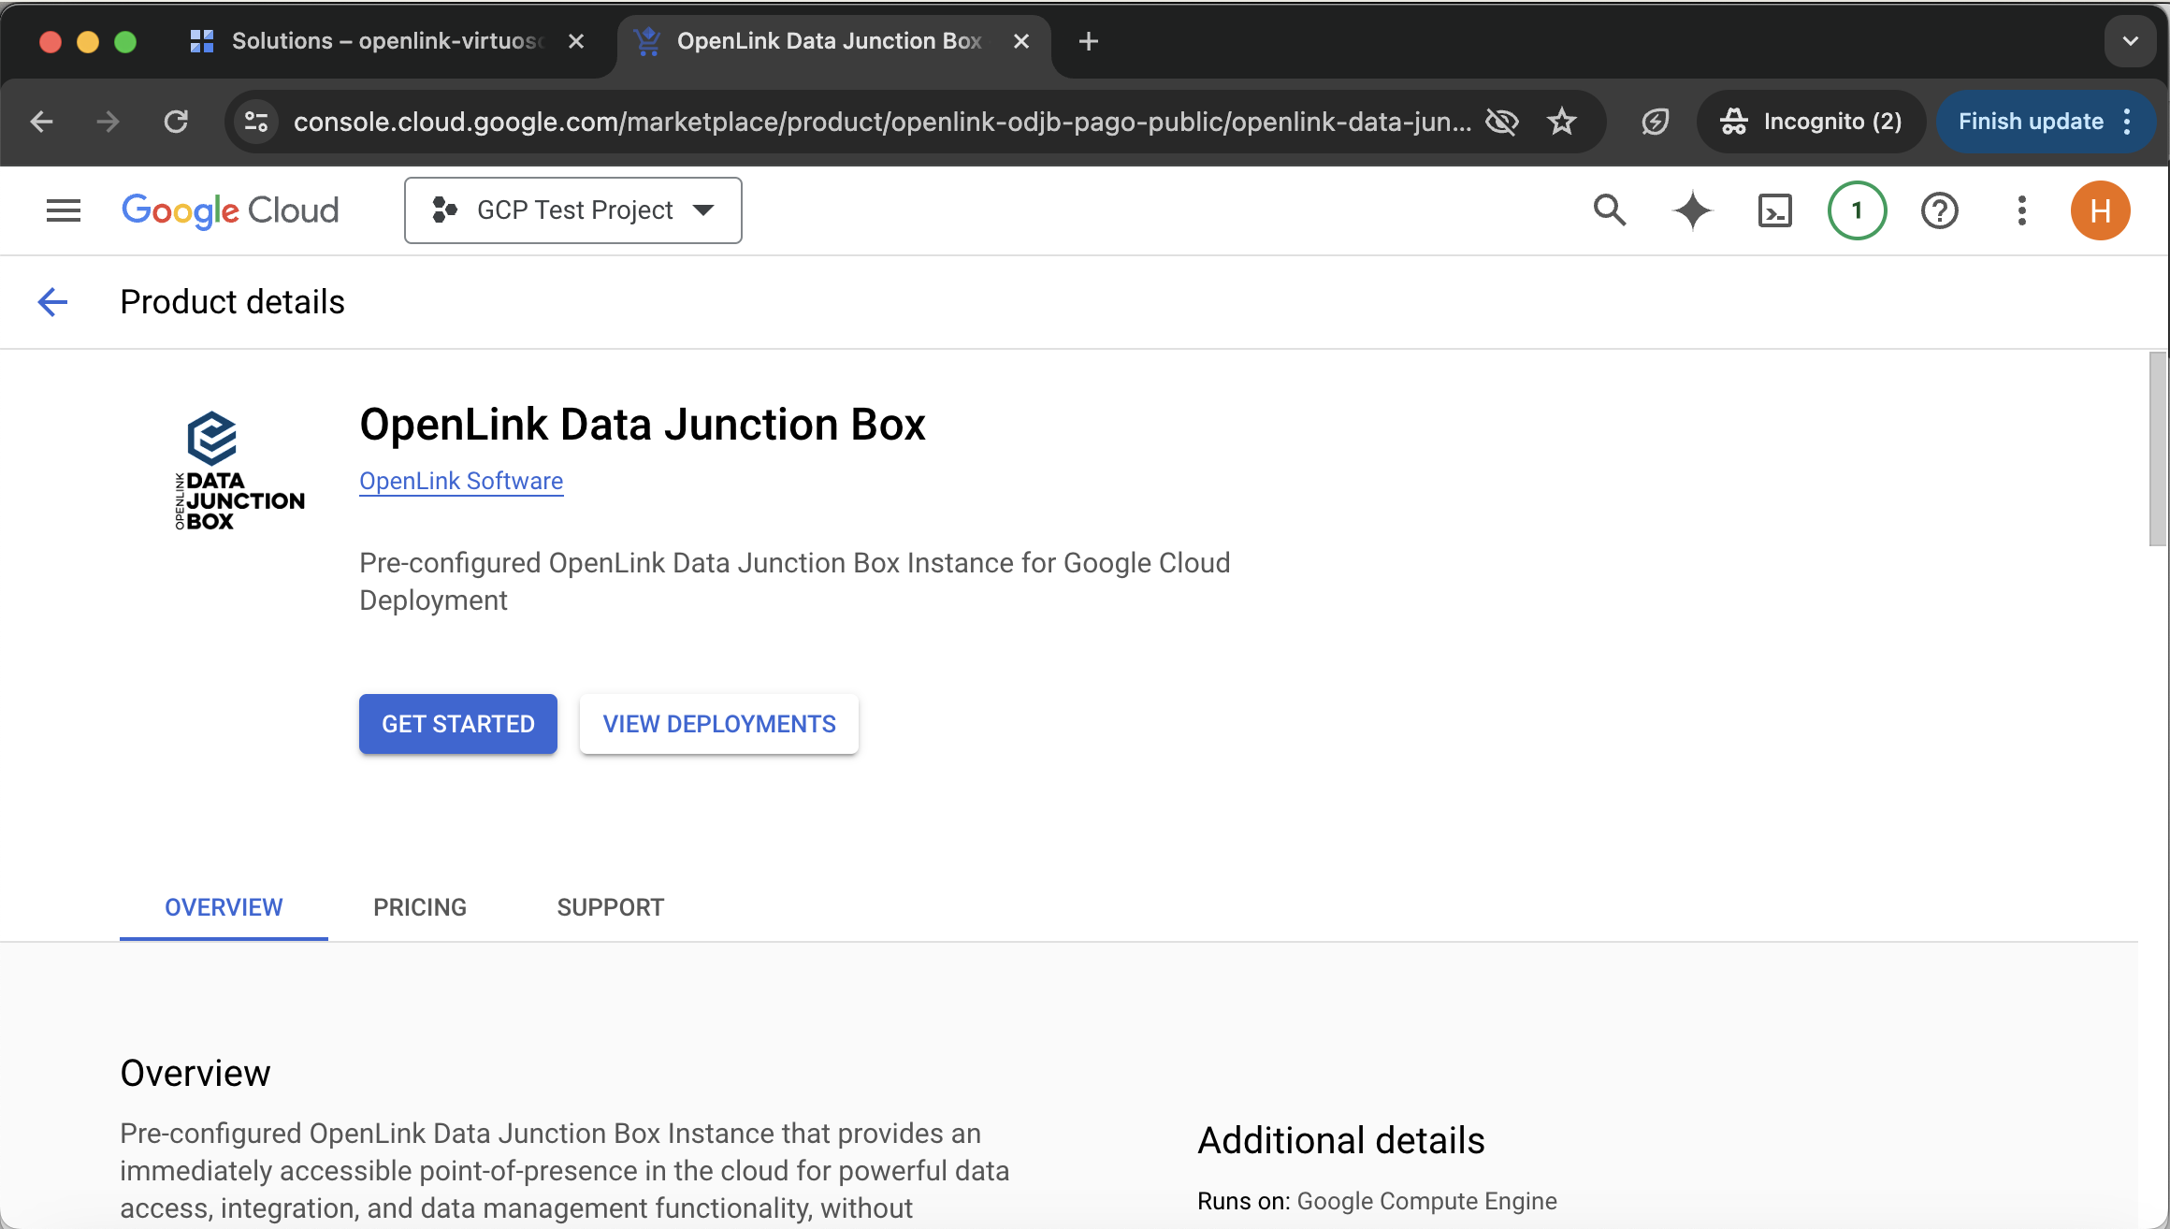Click the Overview section heading
This screenshot has height=1229, width=2170.
coord(195,1074)
